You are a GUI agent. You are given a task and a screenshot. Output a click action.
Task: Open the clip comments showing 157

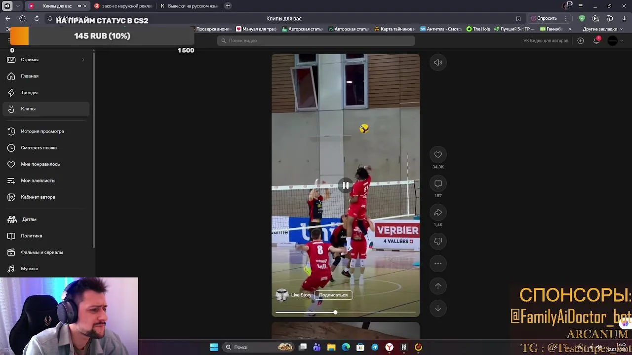tap(438, 184)
